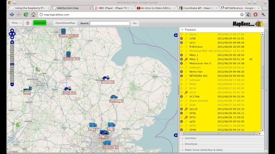
Task: Select the Shane Android tracker row
Action: tap(220, 101)
